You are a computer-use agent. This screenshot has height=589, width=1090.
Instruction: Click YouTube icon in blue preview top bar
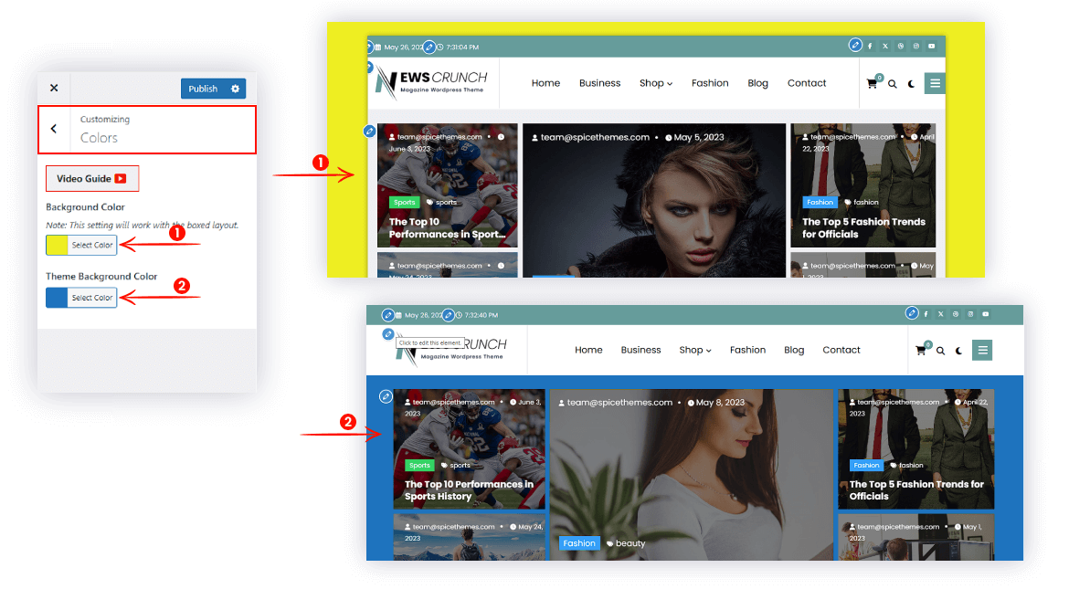point(986,314)
